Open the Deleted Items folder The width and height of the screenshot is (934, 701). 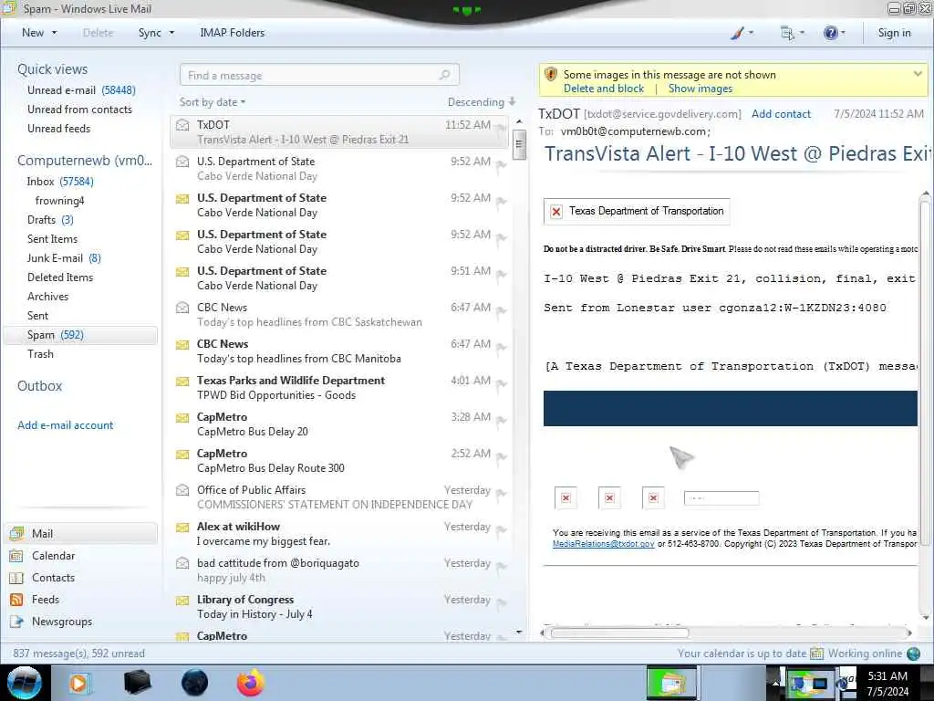[x=60, y=277]
